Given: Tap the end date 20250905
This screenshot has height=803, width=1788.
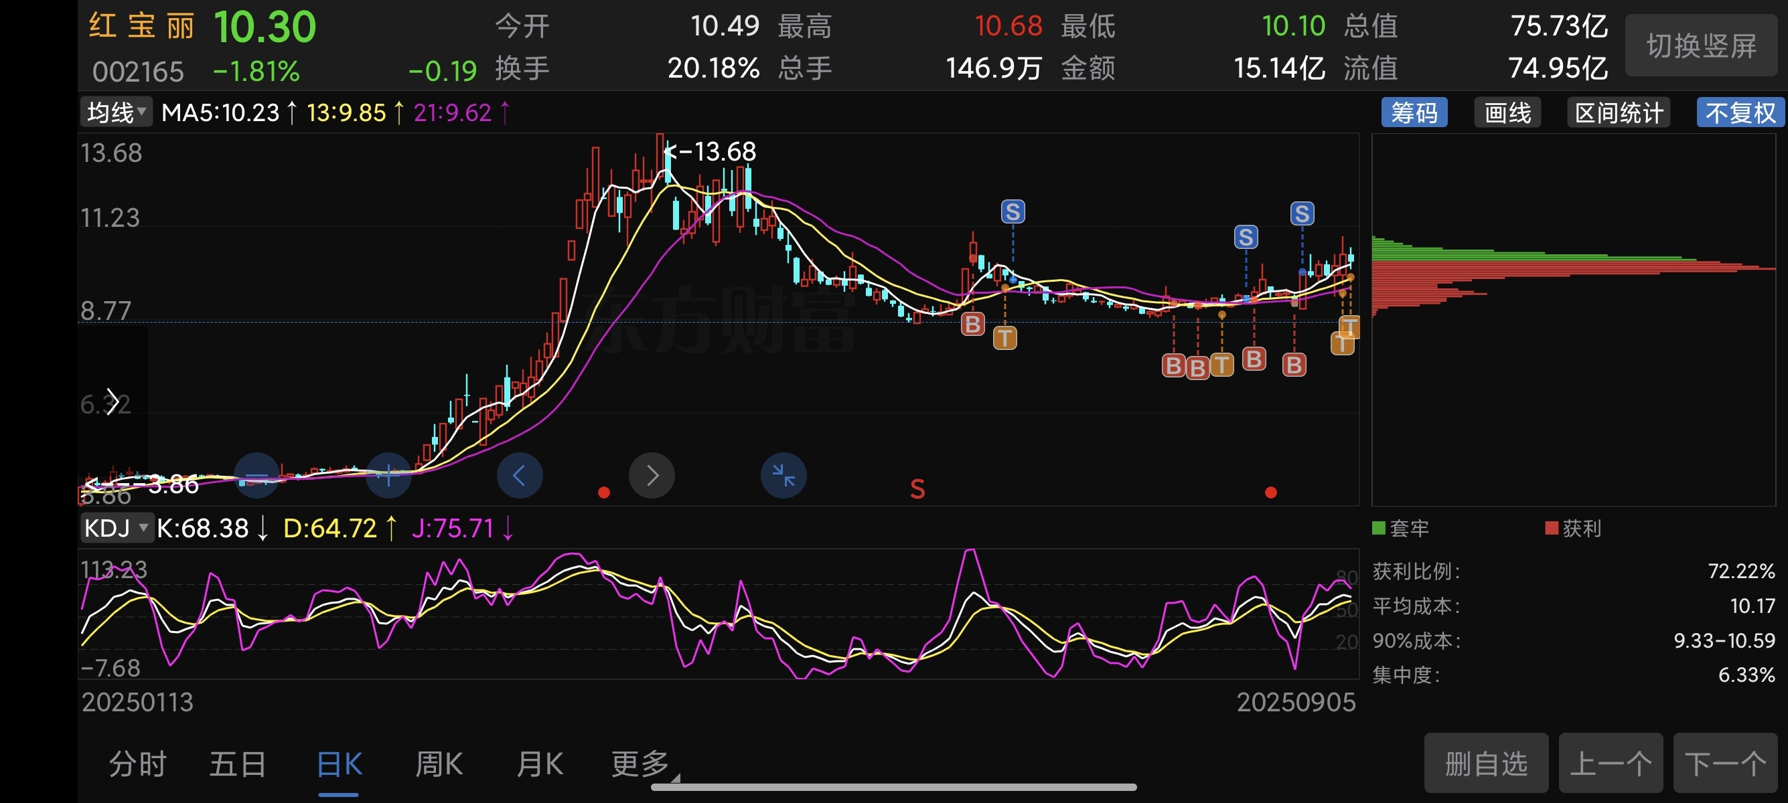Looking at the screenshot, I should point(1296,703).
